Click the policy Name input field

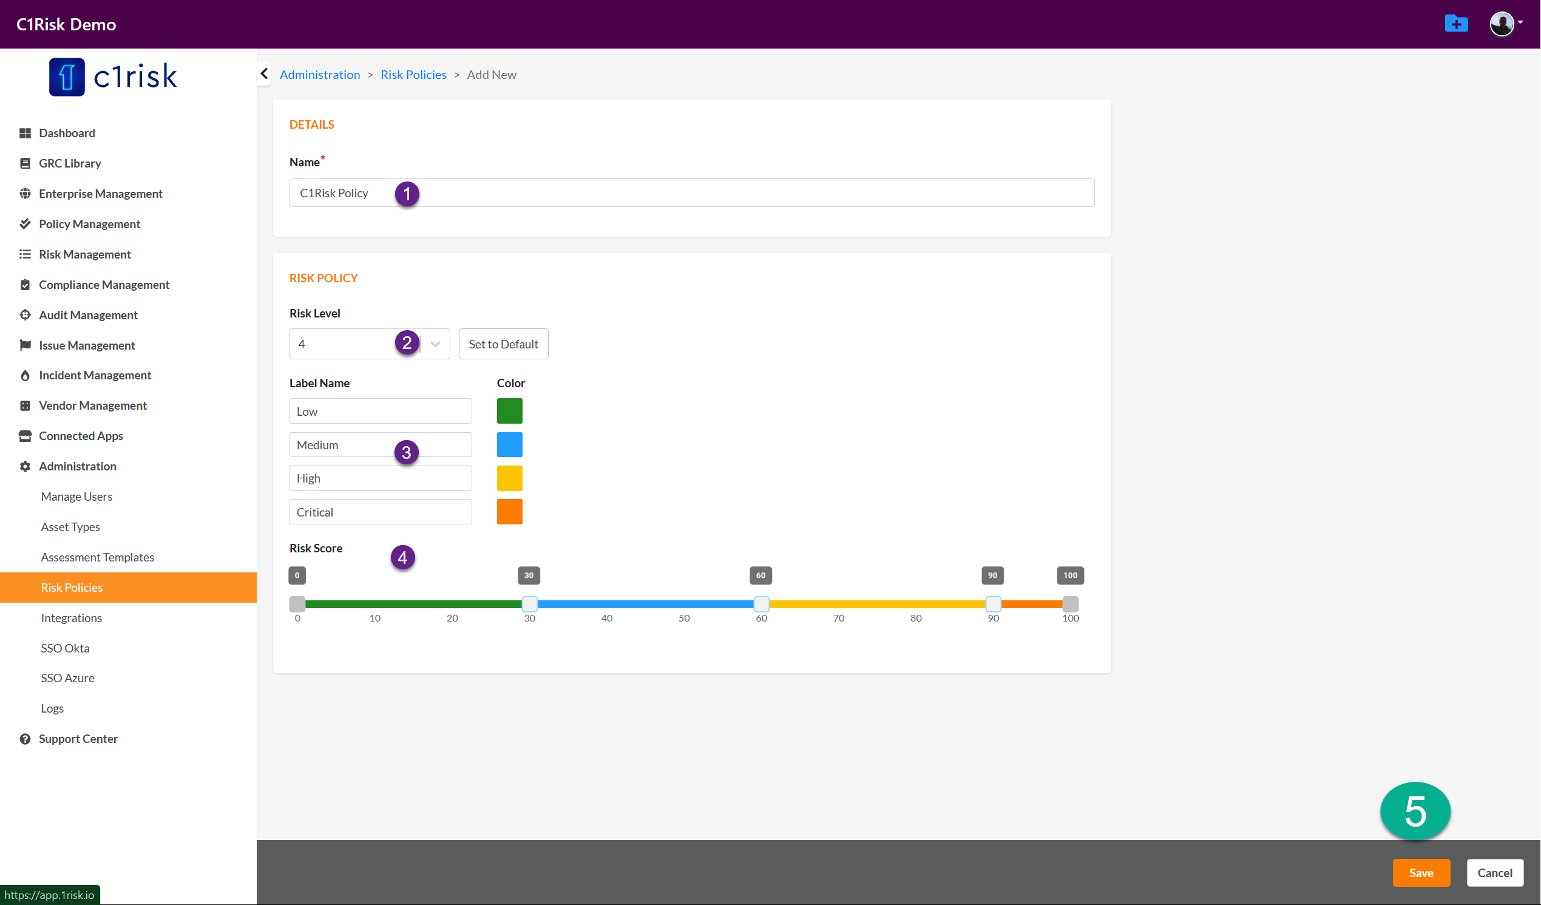tap(691, 193)
